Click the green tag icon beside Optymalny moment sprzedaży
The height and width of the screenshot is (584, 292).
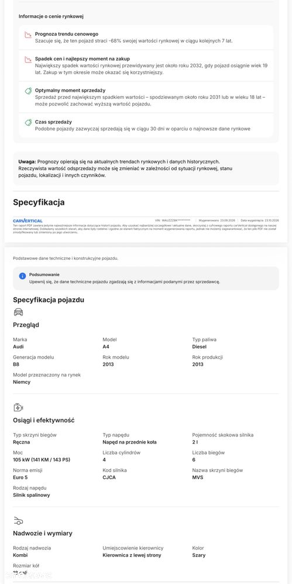pyautogui.click(x=28, y=91)
